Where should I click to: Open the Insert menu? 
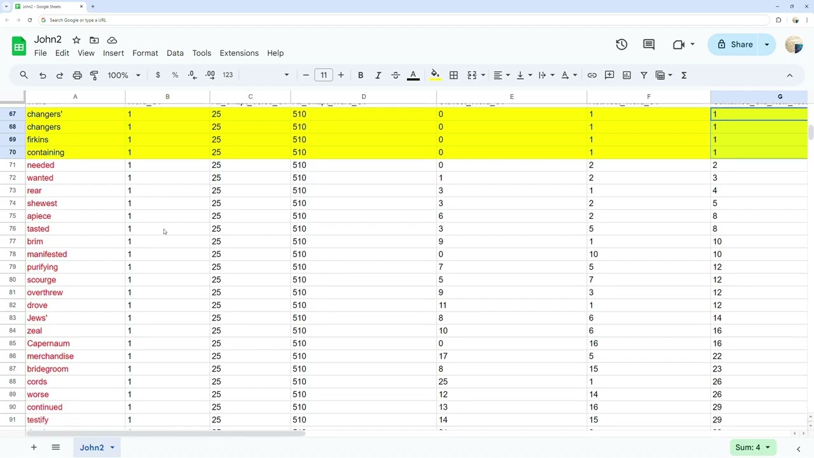pos(113,53)
